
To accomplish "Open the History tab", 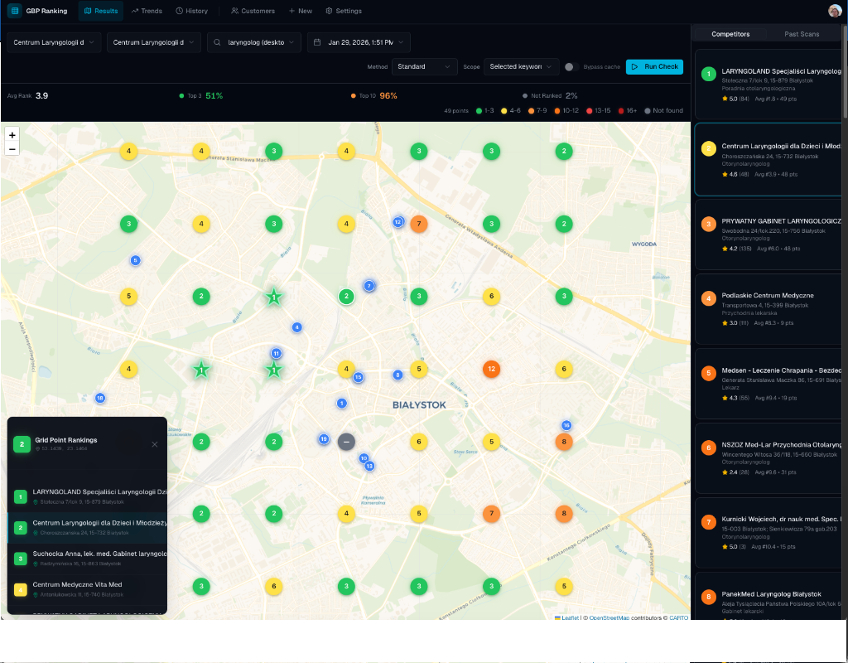I will click(192, 11).
